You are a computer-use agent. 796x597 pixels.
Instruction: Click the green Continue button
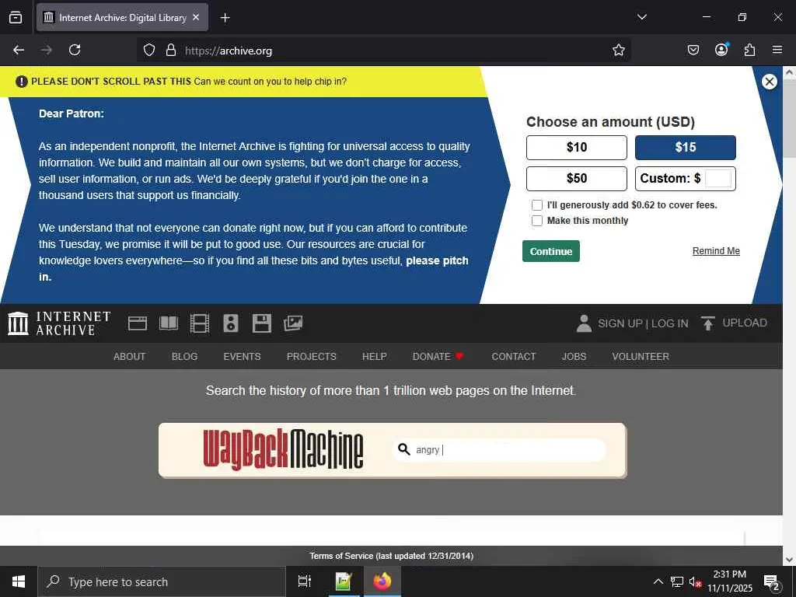pyautogui.click(x=551, y=251)
